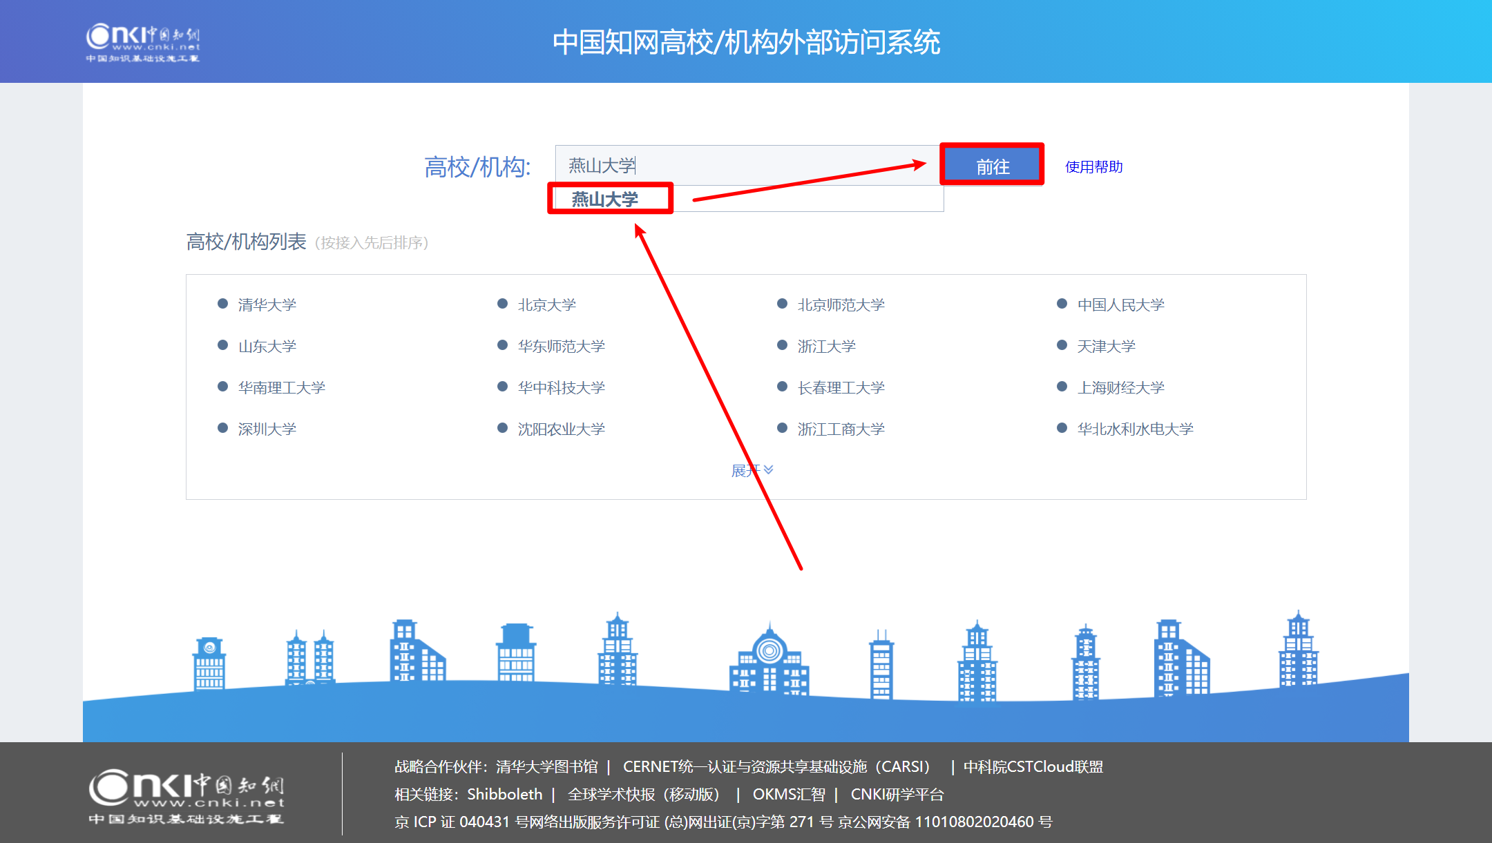Open 浙江大学 access page
This screenshot has height=843, width=1492.
826,345
